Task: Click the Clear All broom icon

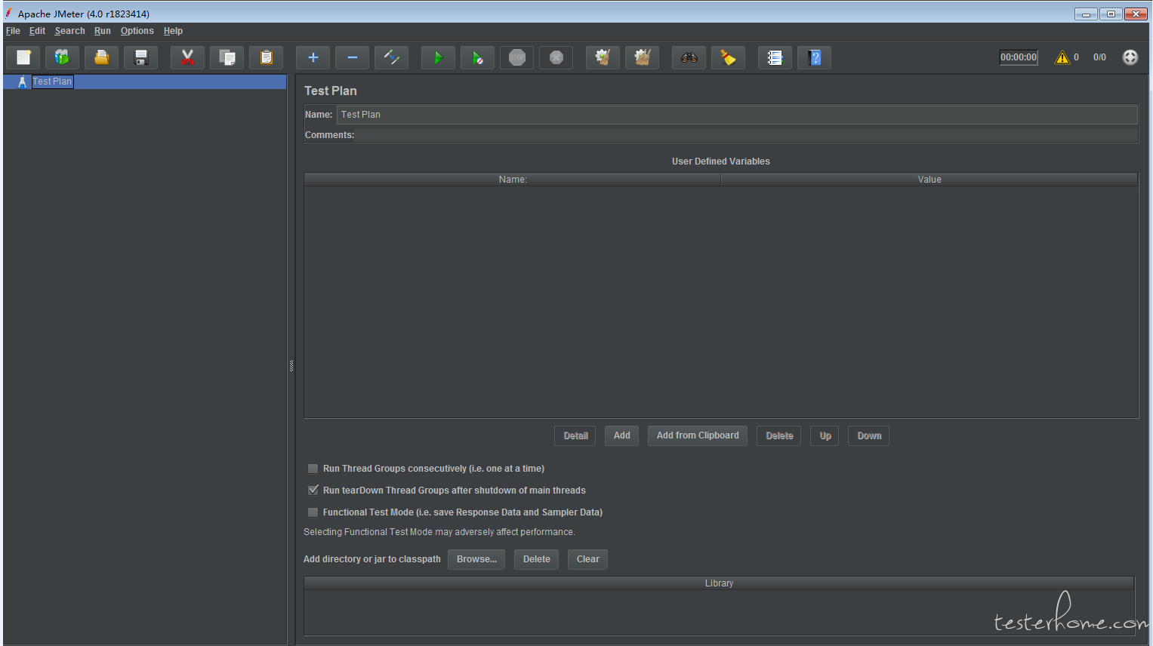Action: [x=642, y=57]
